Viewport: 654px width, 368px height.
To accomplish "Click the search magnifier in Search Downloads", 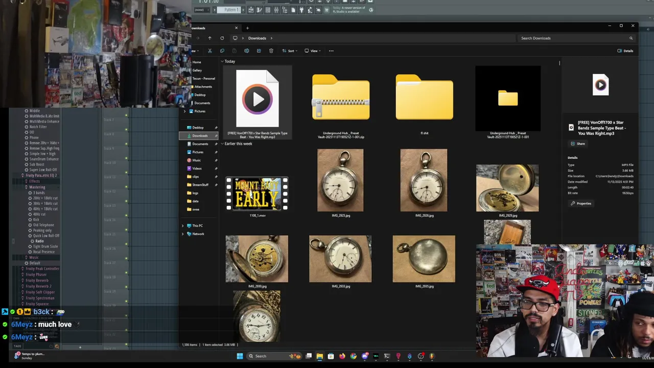I will (x=631, y=38).
